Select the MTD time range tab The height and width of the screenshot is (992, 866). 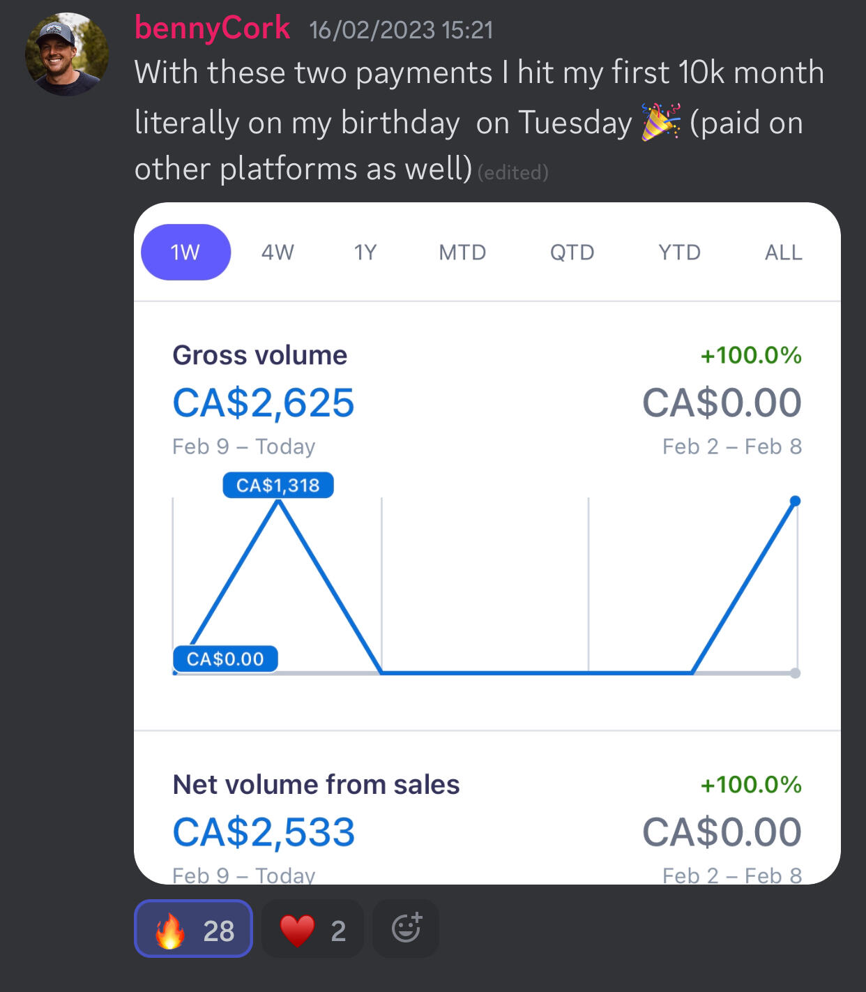[462, 252]
